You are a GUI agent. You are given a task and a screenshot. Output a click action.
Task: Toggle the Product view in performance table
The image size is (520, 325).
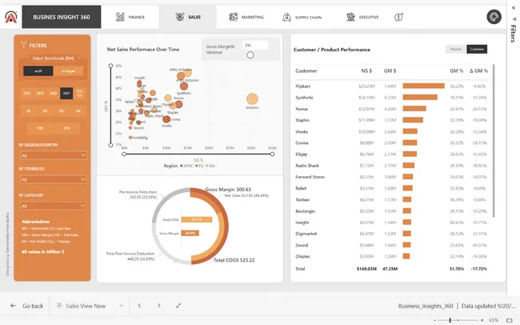[x=455, y=49]
